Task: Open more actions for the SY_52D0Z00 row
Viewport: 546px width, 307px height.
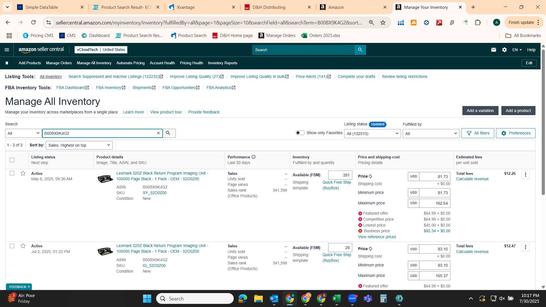Action: click(x=526, y=175)
